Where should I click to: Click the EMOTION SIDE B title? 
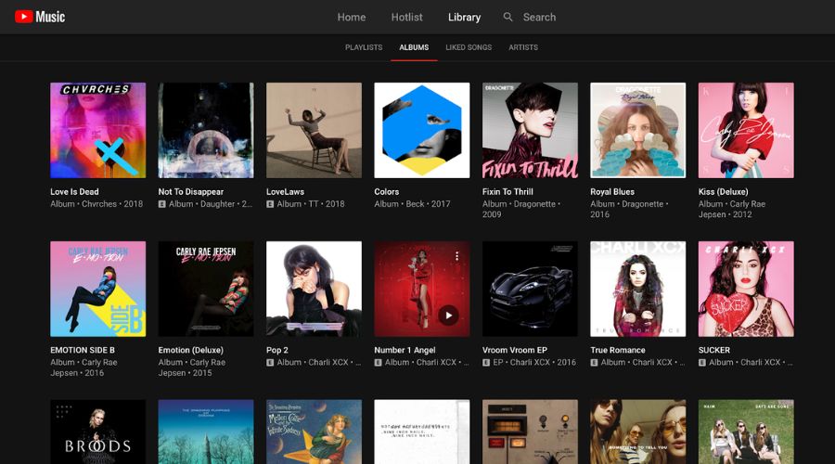(x=83, y=350)
